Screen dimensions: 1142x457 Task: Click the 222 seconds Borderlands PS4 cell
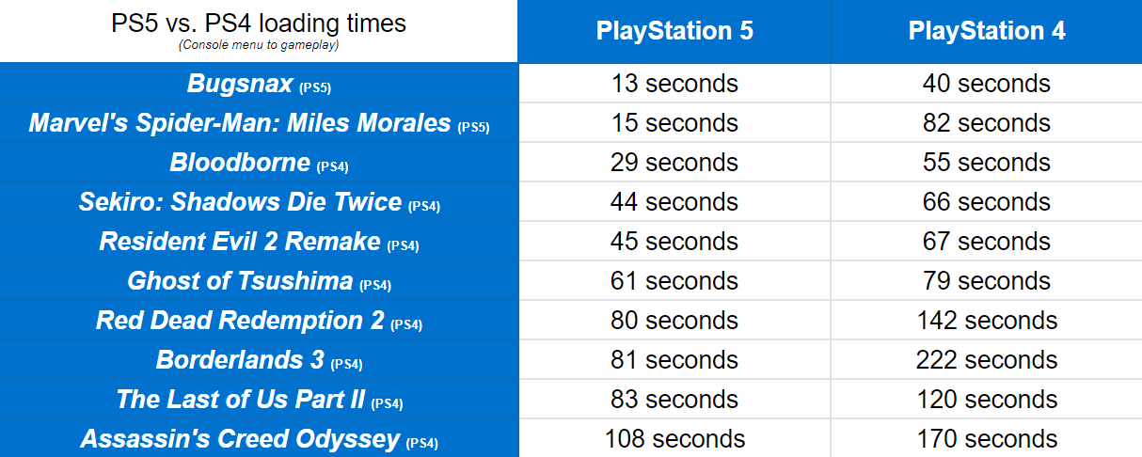tap(987, 360)
